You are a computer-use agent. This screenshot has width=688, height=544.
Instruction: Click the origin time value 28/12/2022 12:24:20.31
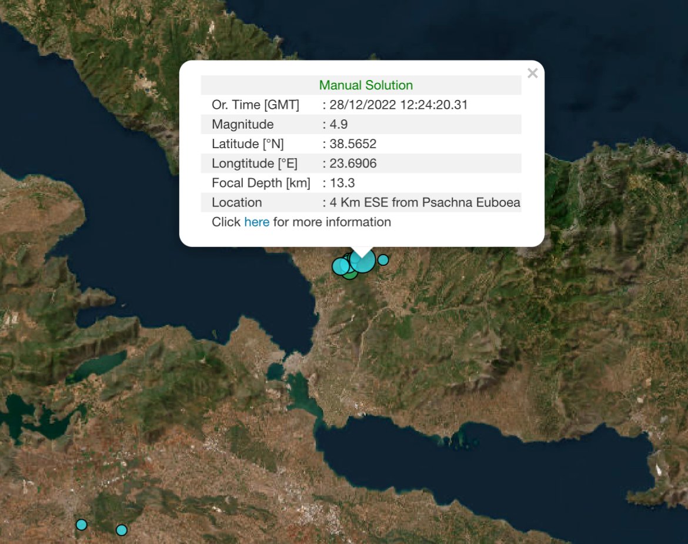point(399,105)
